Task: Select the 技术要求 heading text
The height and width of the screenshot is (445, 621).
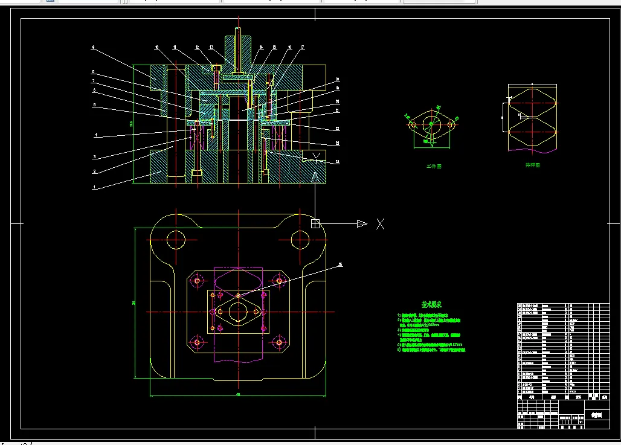Action: (x=431, y=304)
